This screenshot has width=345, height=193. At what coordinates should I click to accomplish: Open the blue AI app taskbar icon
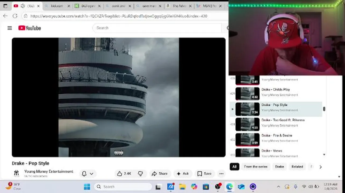click(x=170, y=187)
